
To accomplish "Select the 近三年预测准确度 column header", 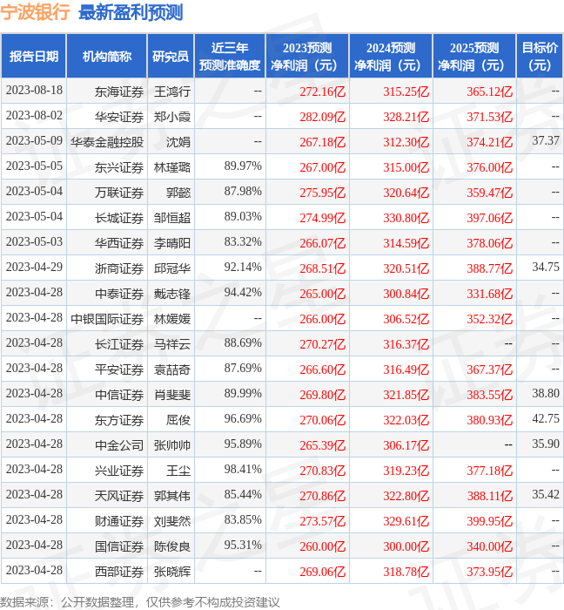I will point(230,56).
